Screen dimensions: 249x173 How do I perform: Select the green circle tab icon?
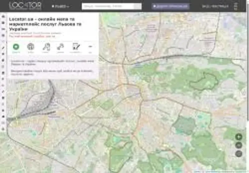pyautogui.click(x=16, y=47)
